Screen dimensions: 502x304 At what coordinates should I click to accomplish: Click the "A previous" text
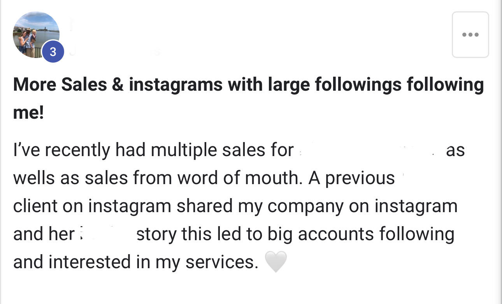(351, 178)
